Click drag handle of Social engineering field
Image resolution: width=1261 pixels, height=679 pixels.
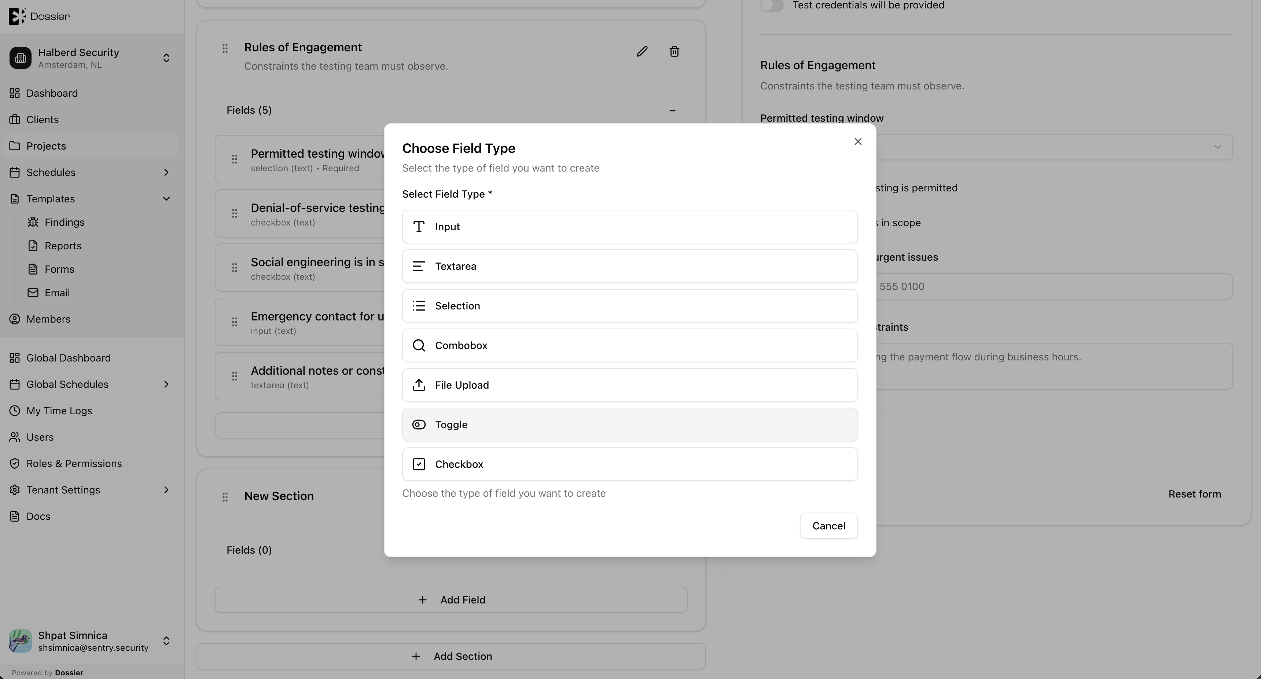pyautogui.click(x=235, y=268)
